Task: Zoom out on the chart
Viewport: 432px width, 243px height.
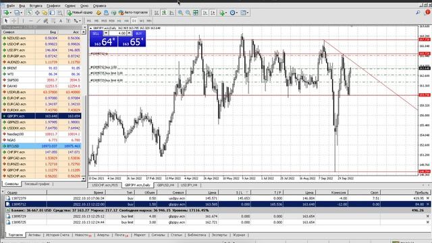Action: coord(188,13)
